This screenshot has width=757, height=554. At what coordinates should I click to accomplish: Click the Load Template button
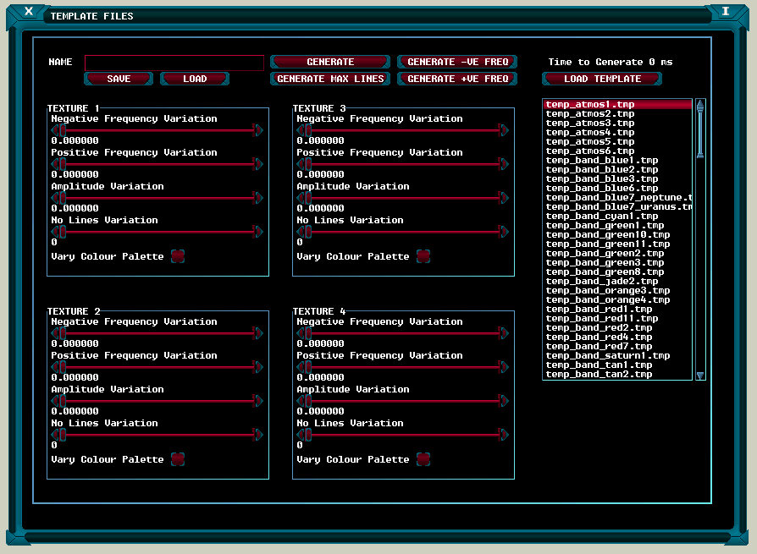[602, 79]
